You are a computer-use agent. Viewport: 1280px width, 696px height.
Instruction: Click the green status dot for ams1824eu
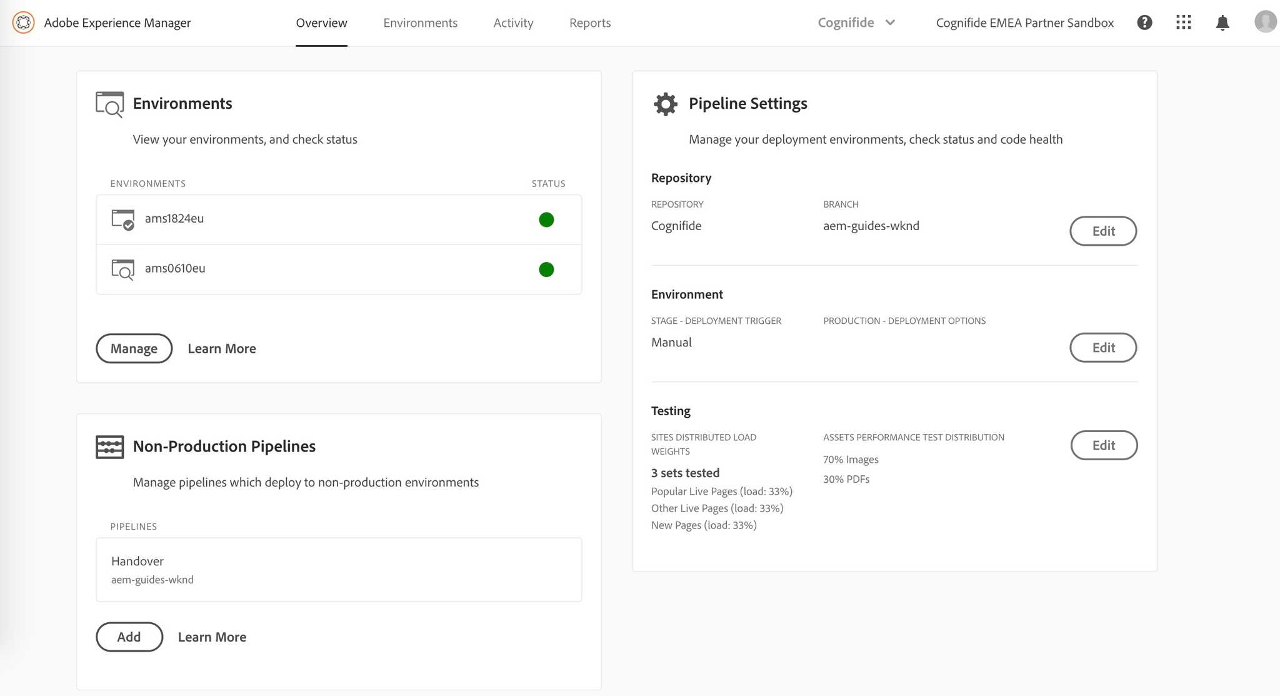pos(546,219)
